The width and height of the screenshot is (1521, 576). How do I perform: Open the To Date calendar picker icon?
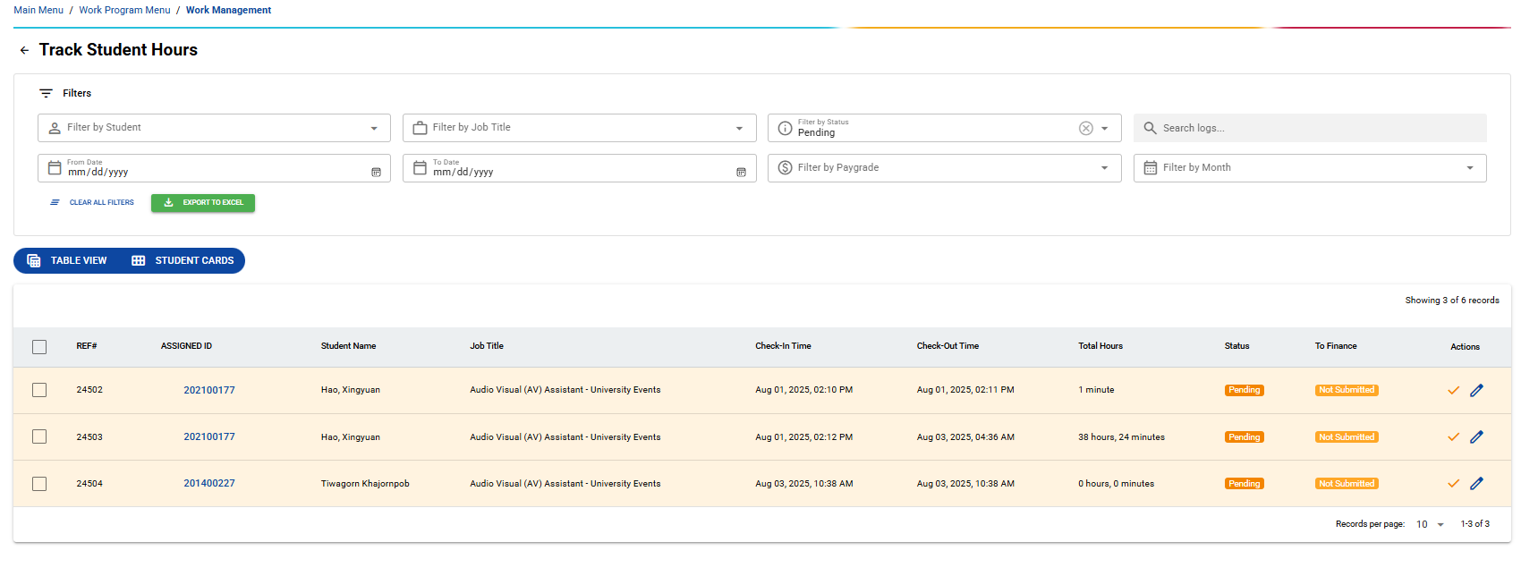[741, 172]
